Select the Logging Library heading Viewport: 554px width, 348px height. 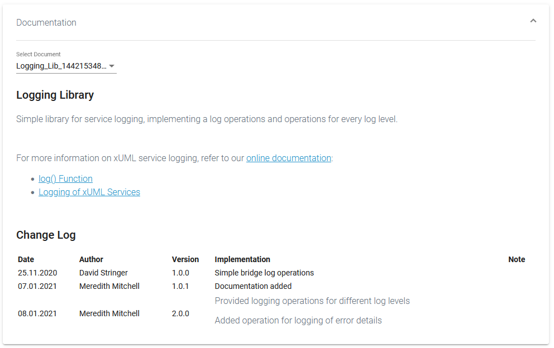(55, 95)
